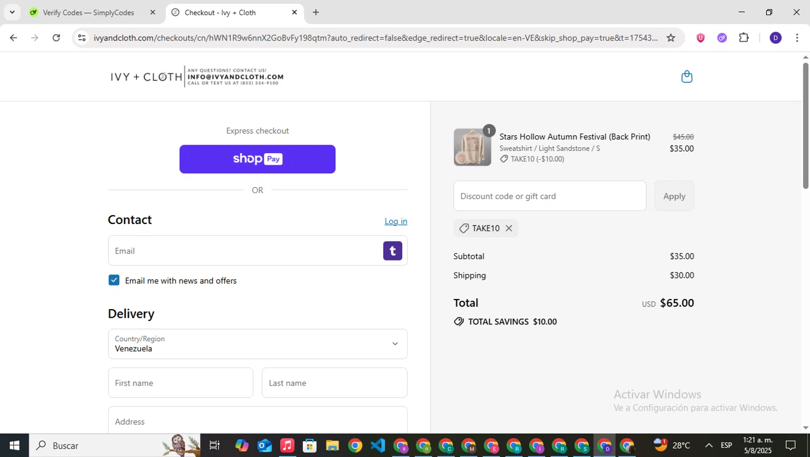Close the Verify Codes SimplyCodes tab

[153, 12]
